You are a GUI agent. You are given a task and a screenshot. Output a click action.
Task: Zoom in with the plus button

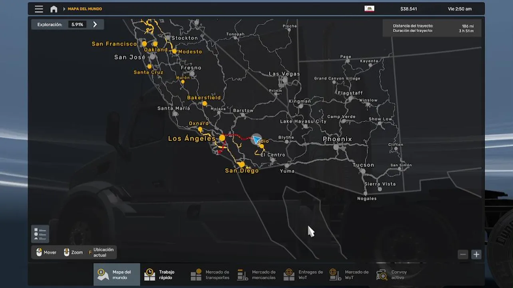tap(476, 254)
